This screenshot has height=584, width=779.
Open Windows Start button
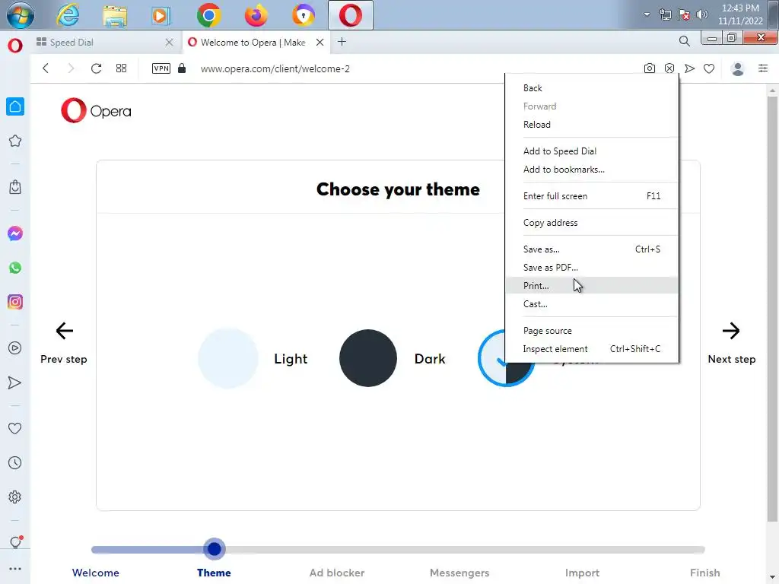[x=20, y=15]
